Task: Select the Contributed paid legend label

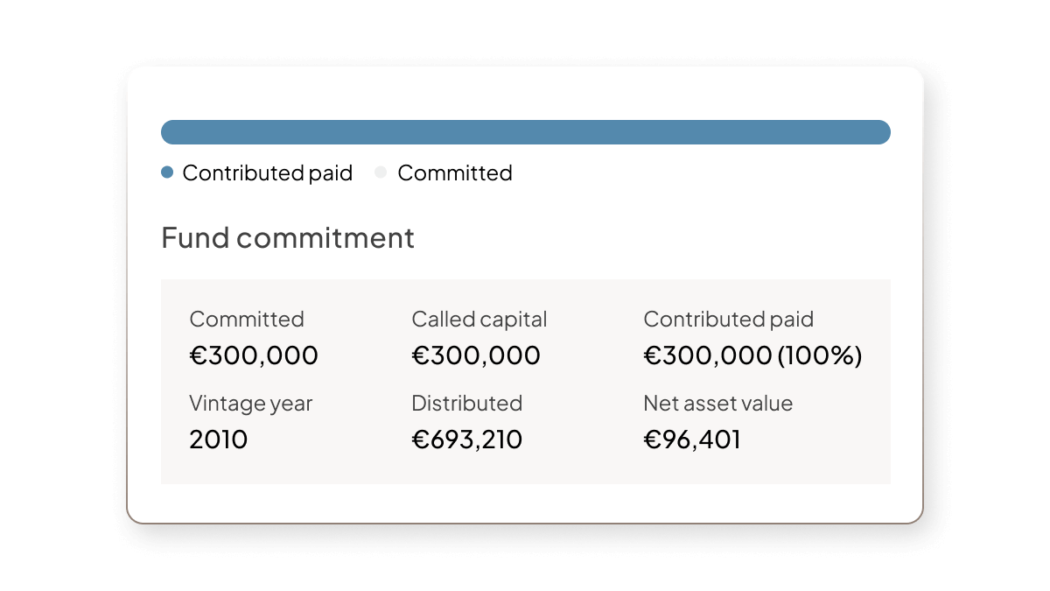Action: [x=267, y=173]
